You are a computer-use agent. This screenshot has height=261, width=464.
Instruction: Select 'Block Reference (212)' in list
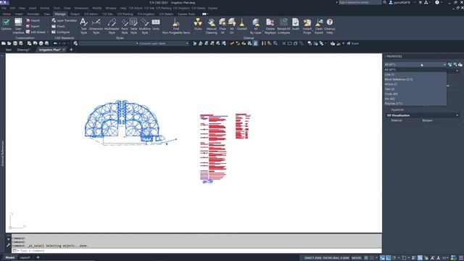(x=415, y=79)
